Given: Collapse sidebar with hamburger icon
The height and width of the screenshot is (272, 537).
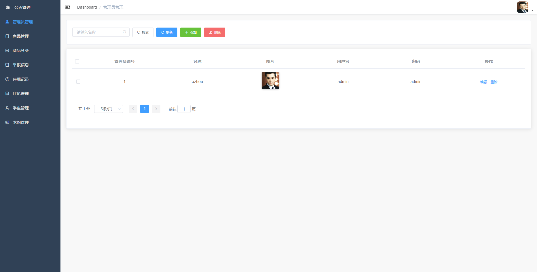Looking at the screenshot, I should 68,7.
